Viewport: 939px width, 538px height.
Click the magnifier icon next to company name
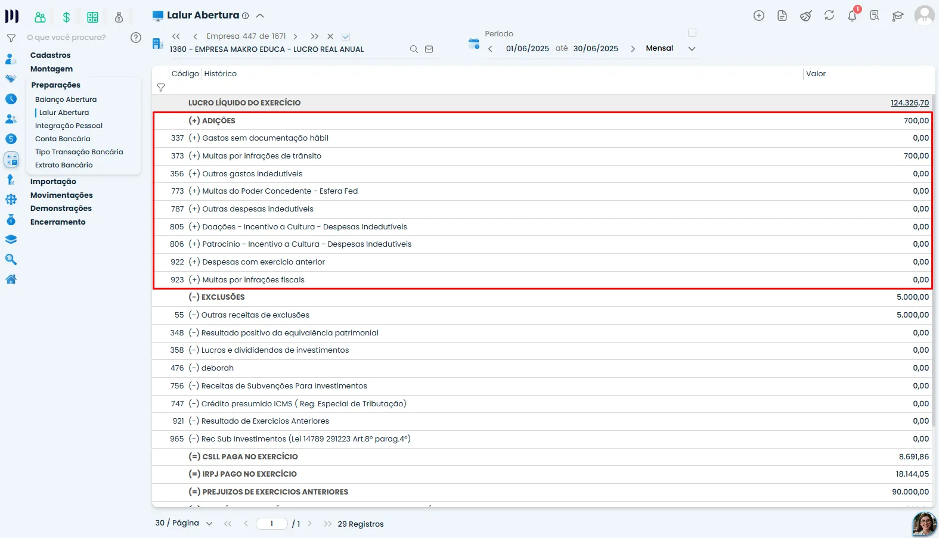pos(414,49)
